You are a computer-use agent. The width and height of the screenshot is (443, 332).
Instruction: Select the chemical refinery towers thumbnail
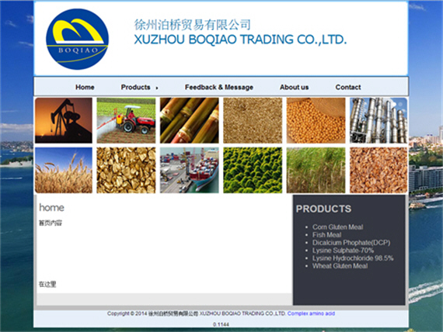pos(378,120)
